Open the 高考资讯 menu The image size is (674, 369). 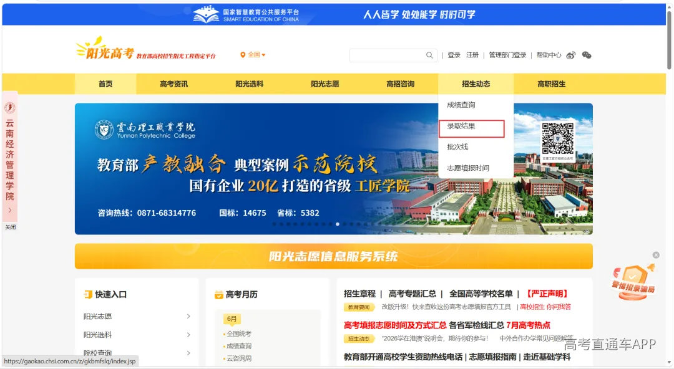click(173, 84)
